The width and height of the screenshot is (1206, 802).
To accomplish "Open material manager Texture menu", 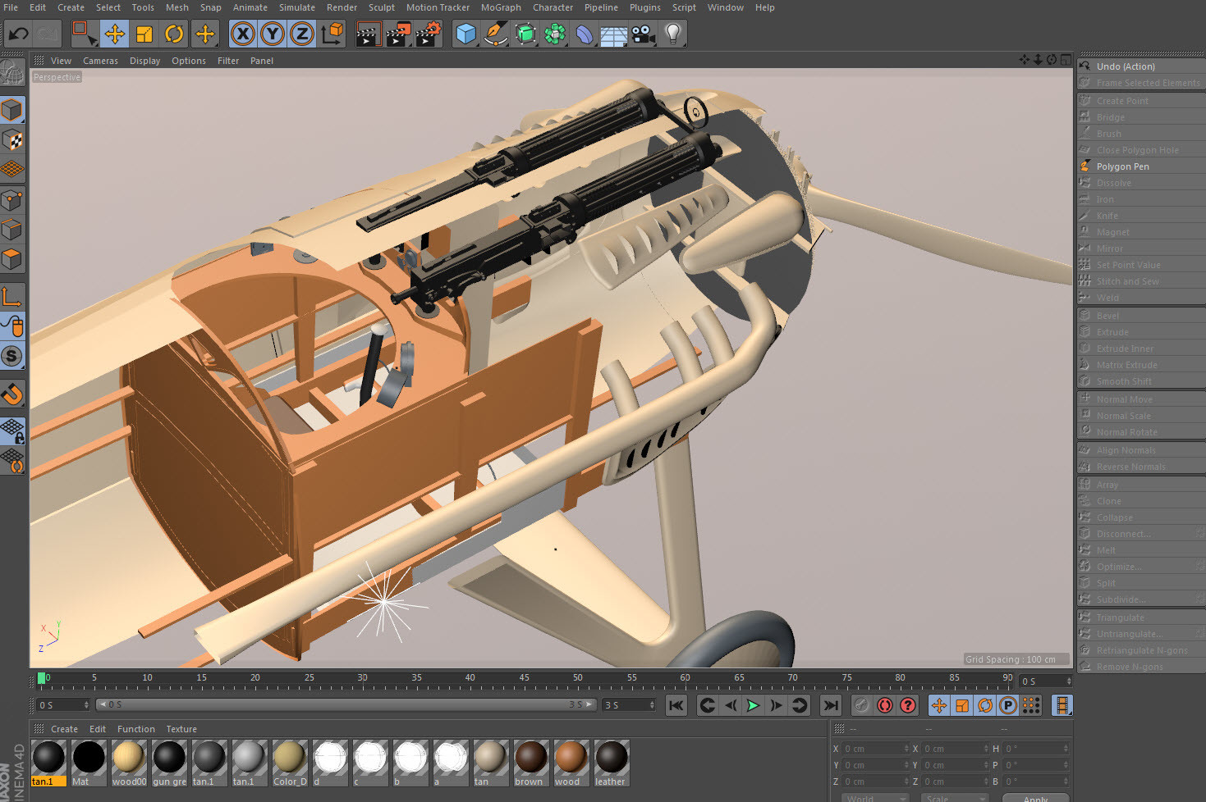I will point(181,729).
